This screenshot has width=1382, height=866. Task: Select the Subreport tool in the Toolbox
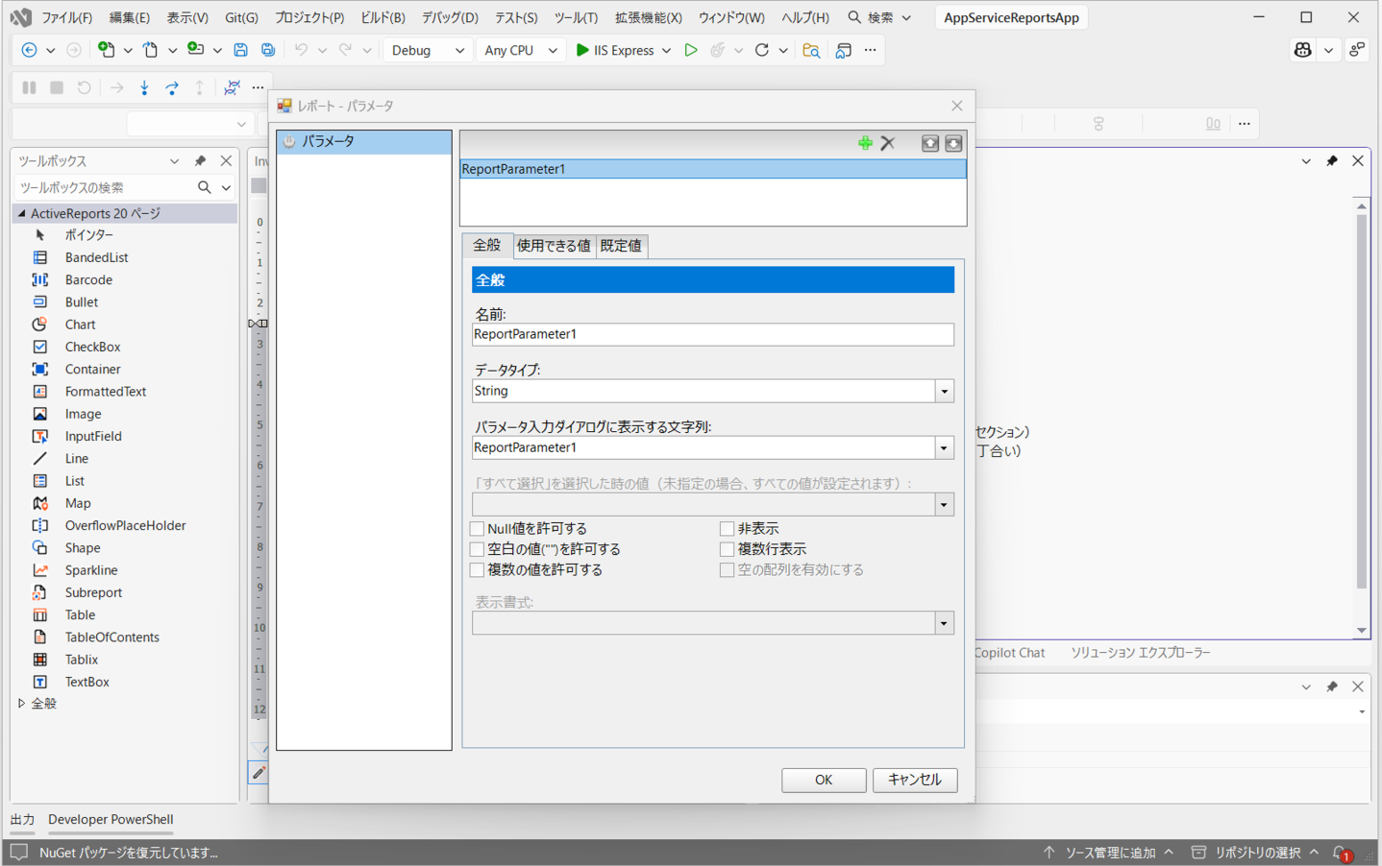tap(93, 592)
